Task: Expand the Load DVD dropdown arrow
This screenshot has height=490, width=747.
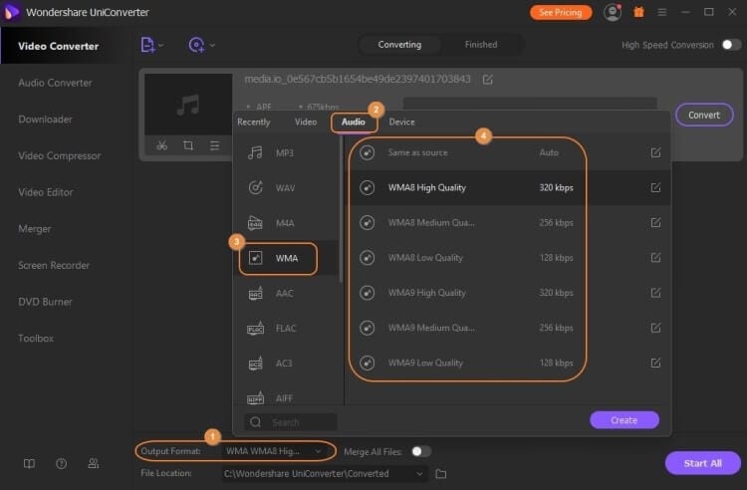Action: coord(212,45)
